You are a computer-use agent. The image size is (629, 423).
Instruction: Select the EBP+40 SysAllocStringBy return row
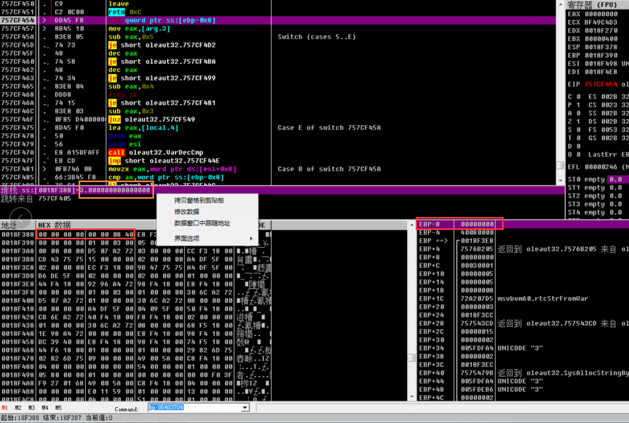coord(522,373)
